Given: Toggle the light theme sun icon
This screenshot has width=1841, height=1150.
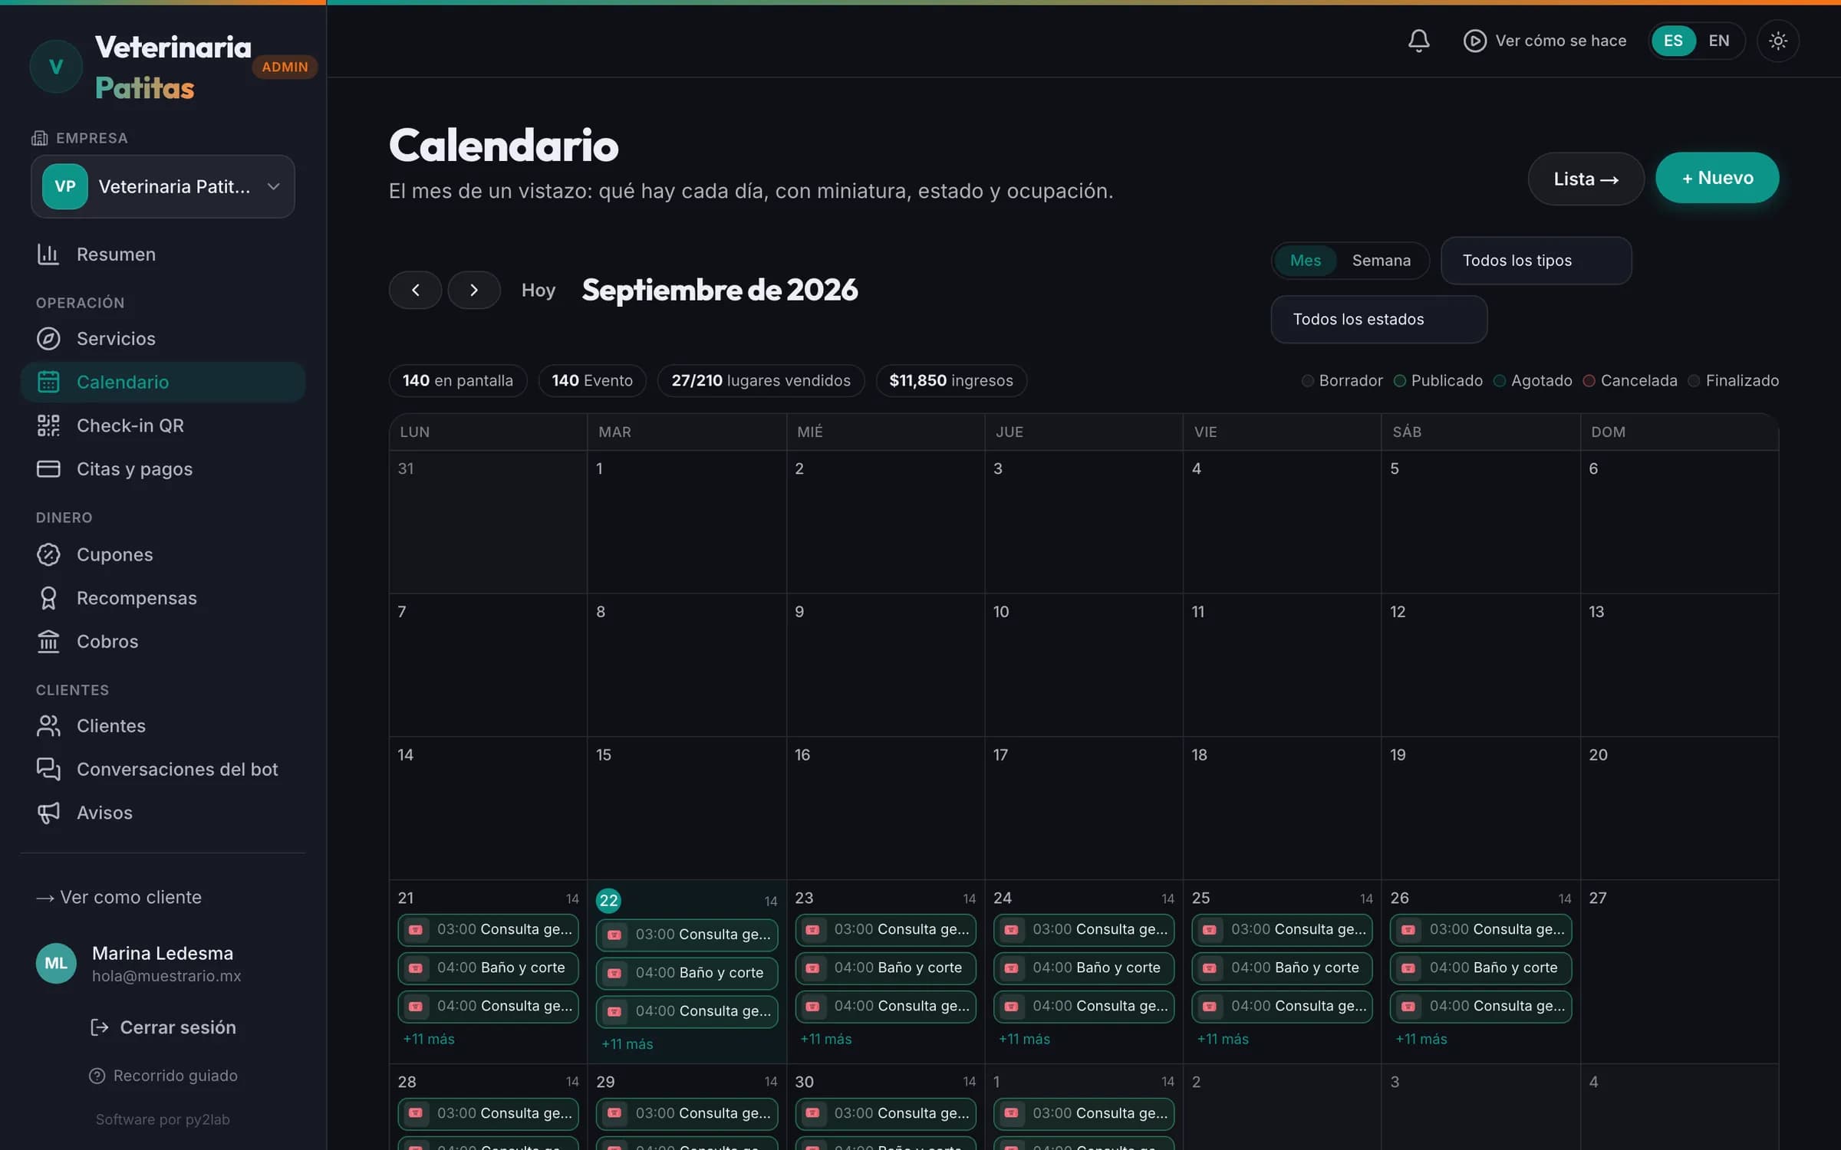Looking at the screenshot, I should [x=1777, y=41].
